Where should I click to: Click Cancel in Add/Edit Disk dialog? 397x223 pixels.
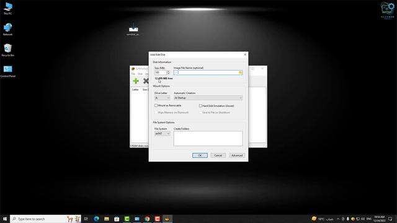(218, 155)
